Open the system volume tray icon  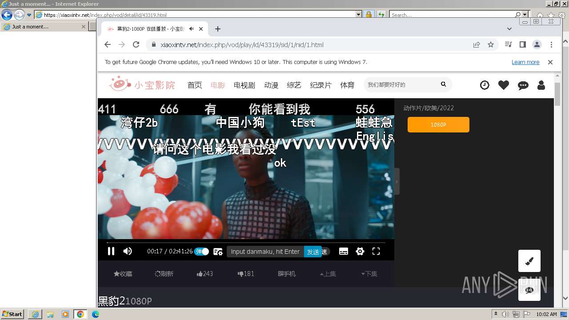505,314
